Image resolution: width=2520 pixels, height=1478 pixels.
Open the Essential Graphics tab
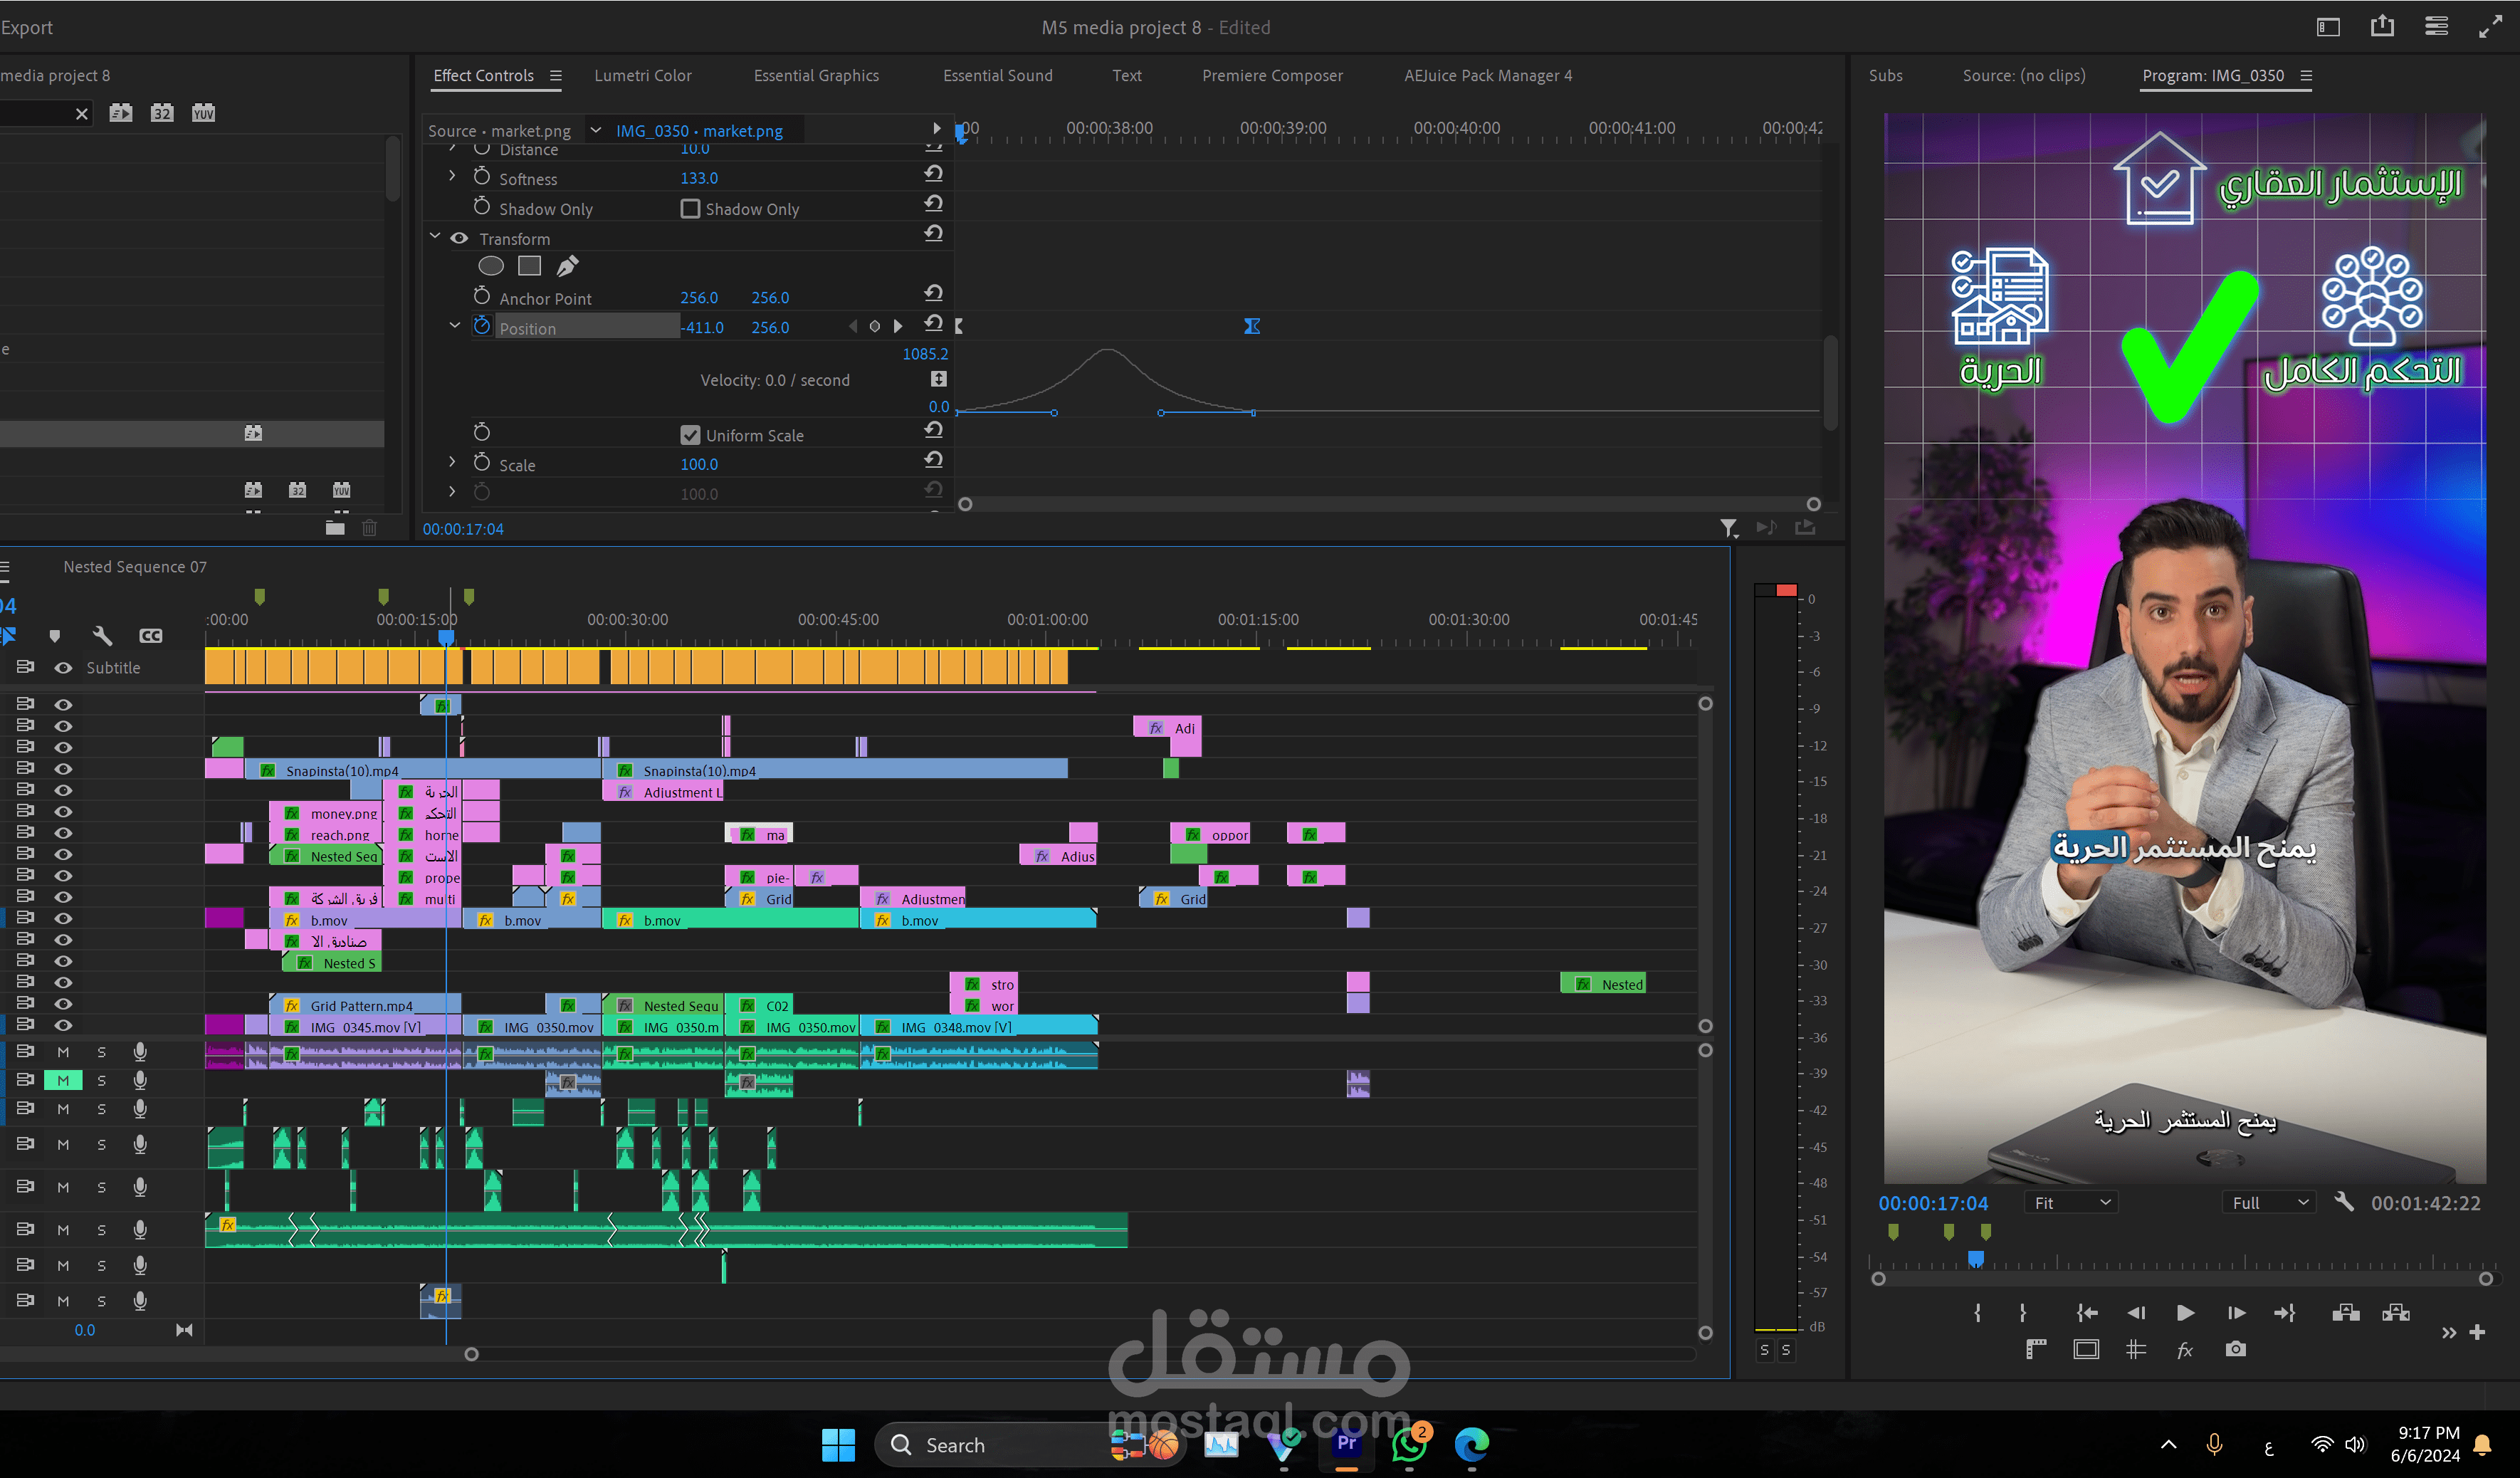pos(816,76)
